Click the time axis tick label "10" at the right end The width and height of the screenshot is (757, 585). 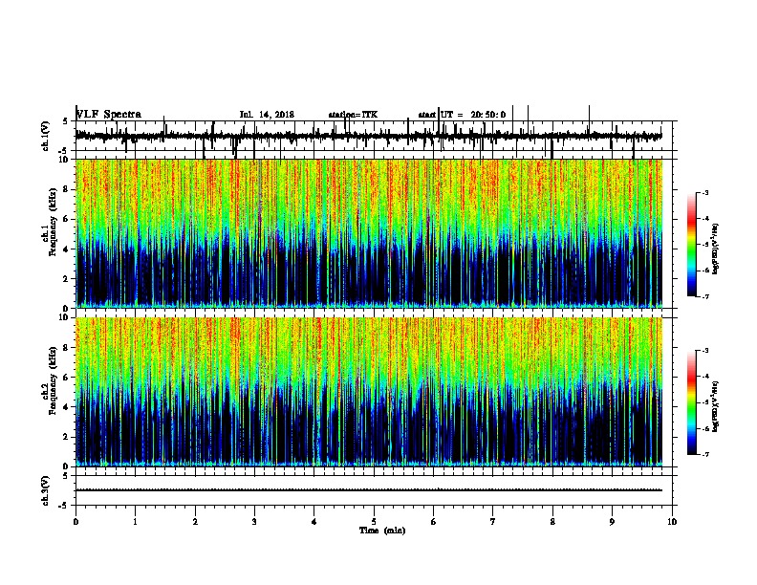[x=672, y=522]
